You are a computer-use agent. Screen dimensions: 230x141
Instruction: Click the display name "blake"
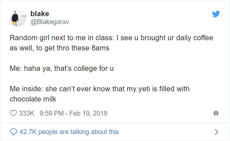tap(39, 14)
